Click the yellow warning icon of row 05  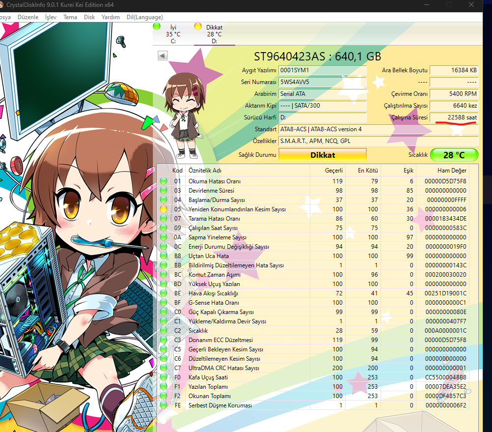pos(164,209)
